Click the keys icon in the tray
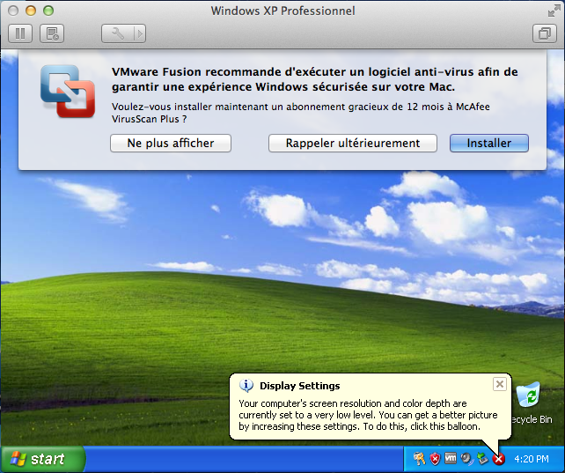565x473 pixels. 419,459
